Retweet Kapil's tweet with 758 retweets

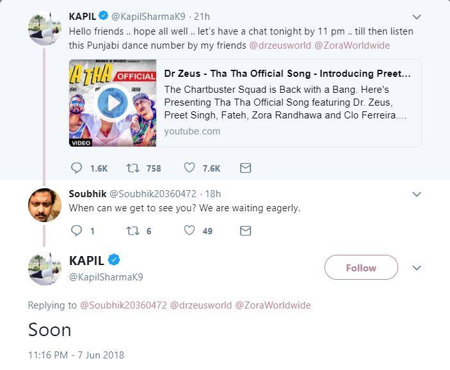coord(134,168)
